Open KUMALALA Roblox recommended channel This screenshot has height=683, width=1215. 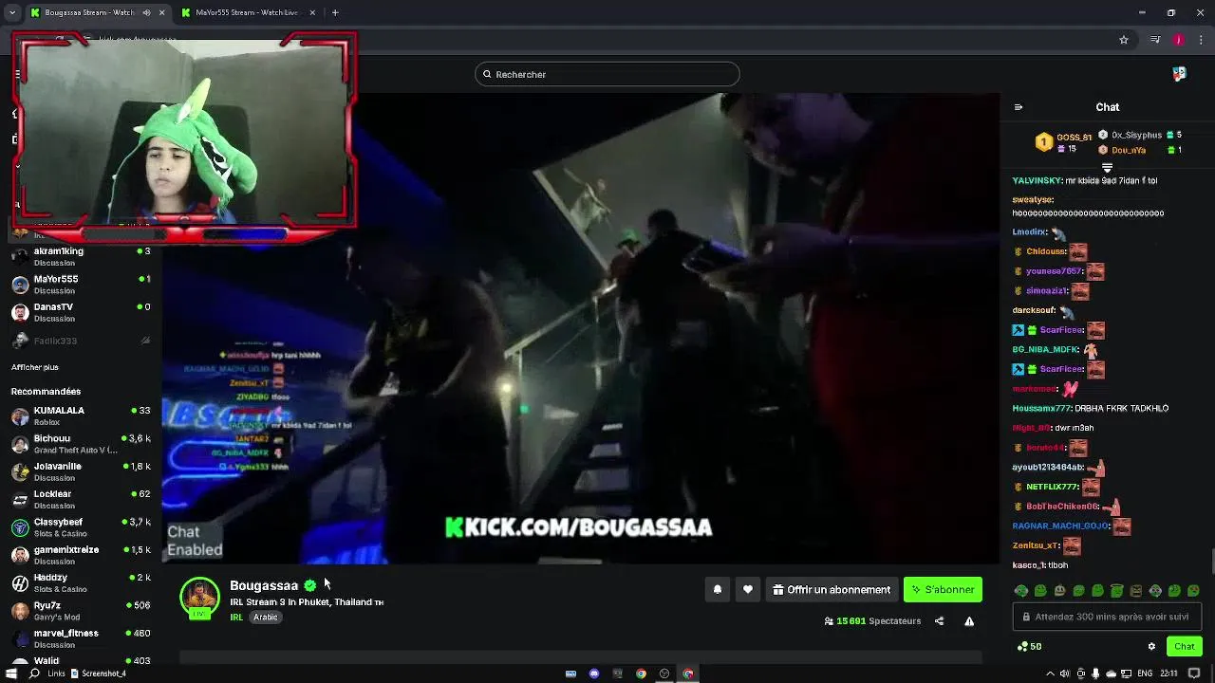coord(81,415)
